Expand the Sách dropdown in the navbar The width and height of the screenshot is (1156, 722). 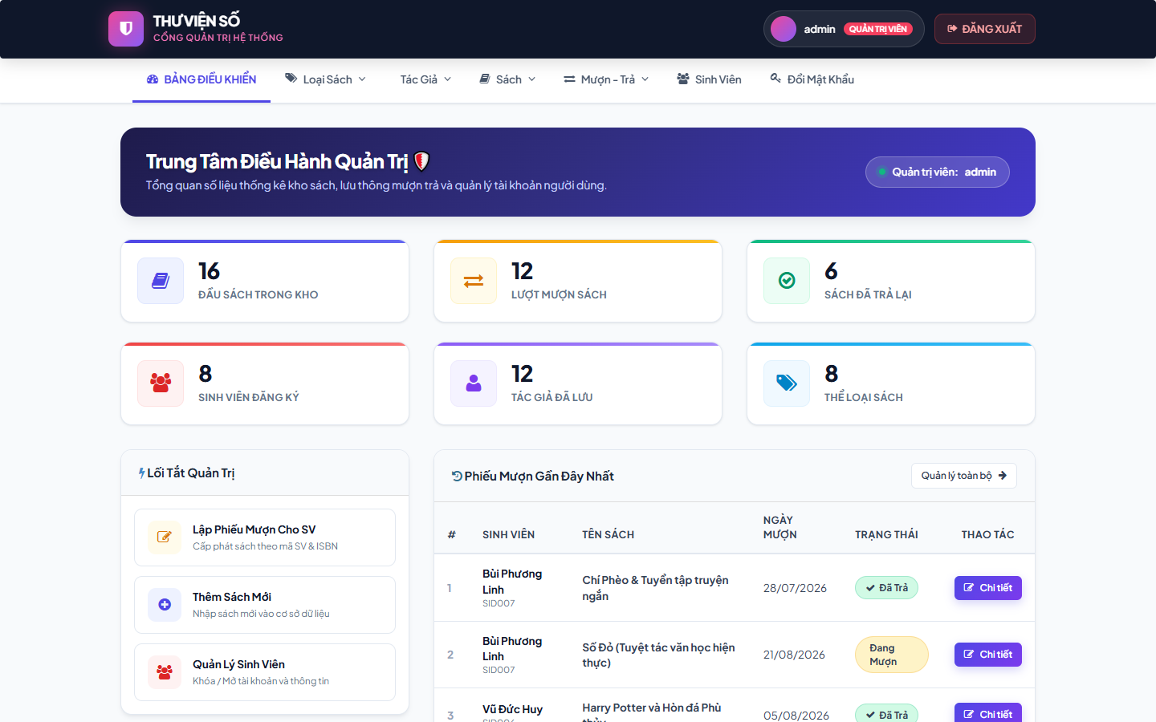tap(507, 79)
